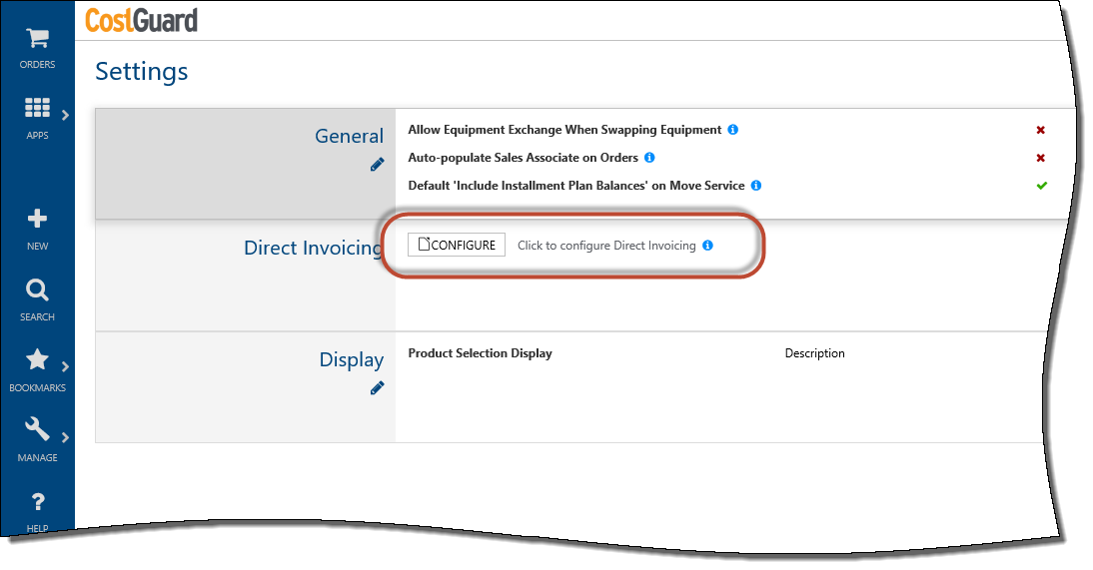
Task: Open the Apps grid icon
Action: coord(37,108)
